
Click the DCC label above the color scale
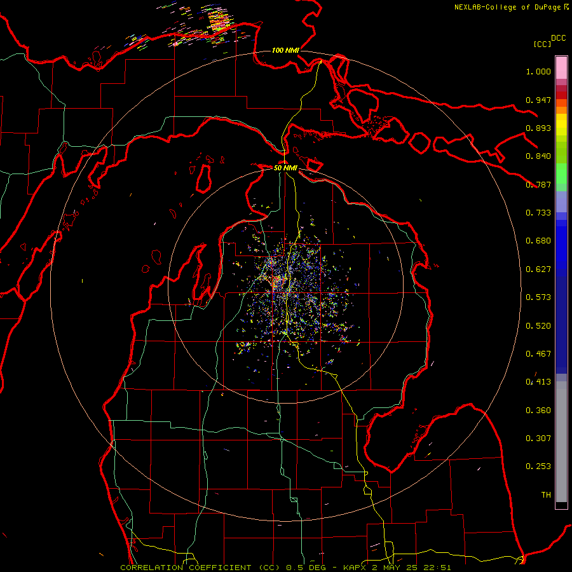click(x=558, y=38)
